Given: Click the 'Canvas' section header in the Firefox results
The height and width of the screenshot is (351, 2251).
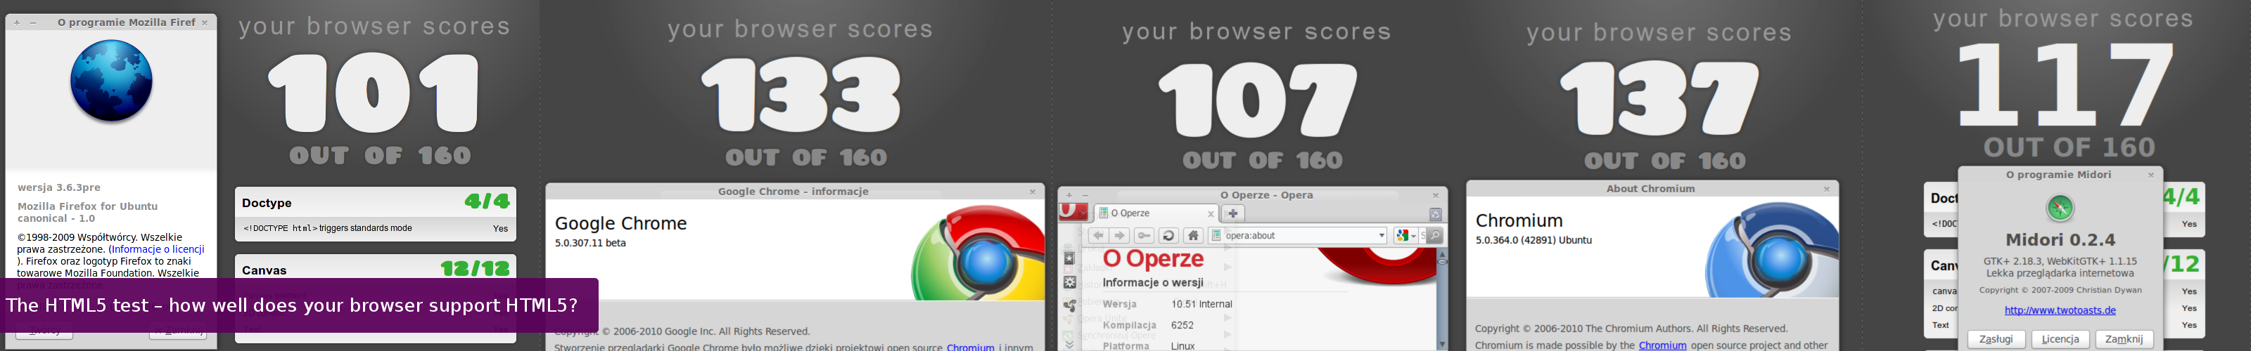Looking at the screenshot, I should point(376,269).
